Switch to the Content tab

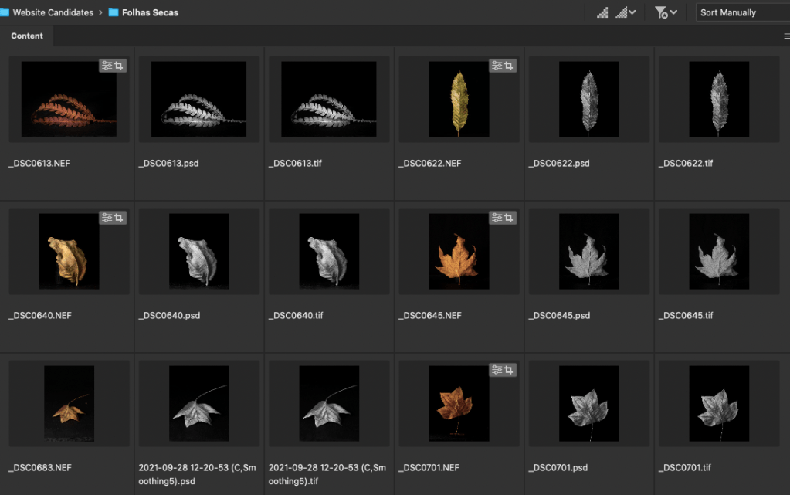click(27, 36)
